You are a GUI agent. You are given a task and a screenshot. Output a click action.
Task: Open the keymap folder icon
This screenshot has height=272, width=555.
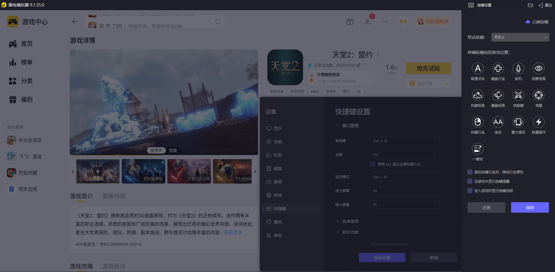point(530,5)
